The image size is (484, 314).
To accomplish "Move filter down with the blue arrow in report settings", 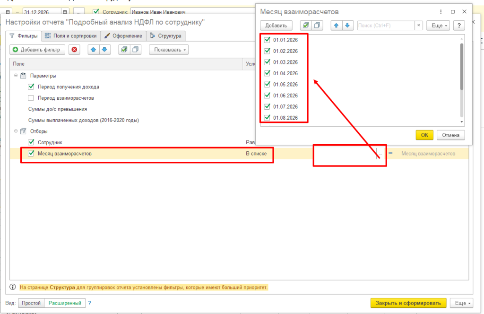I will click(x=104, y=50).
